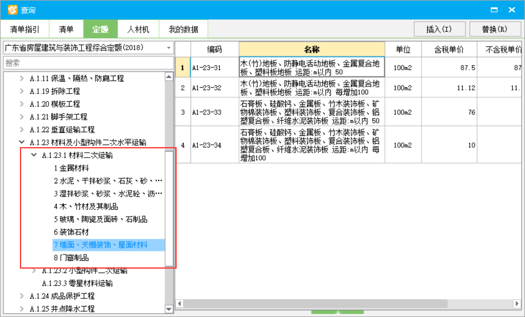Click the tree scrollbar up arrow
The image size is (525, 317).
pyautogui.click(x=169, y=77)
